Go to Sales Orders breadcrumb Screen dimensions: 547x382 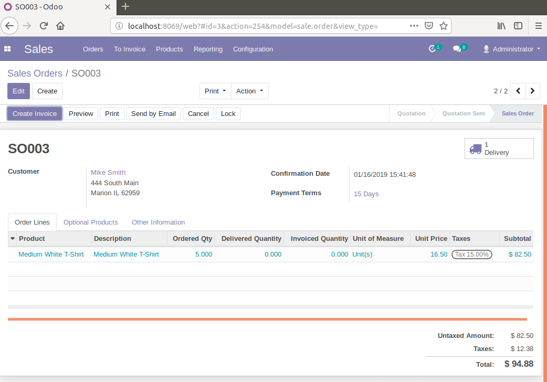point(35,73)
